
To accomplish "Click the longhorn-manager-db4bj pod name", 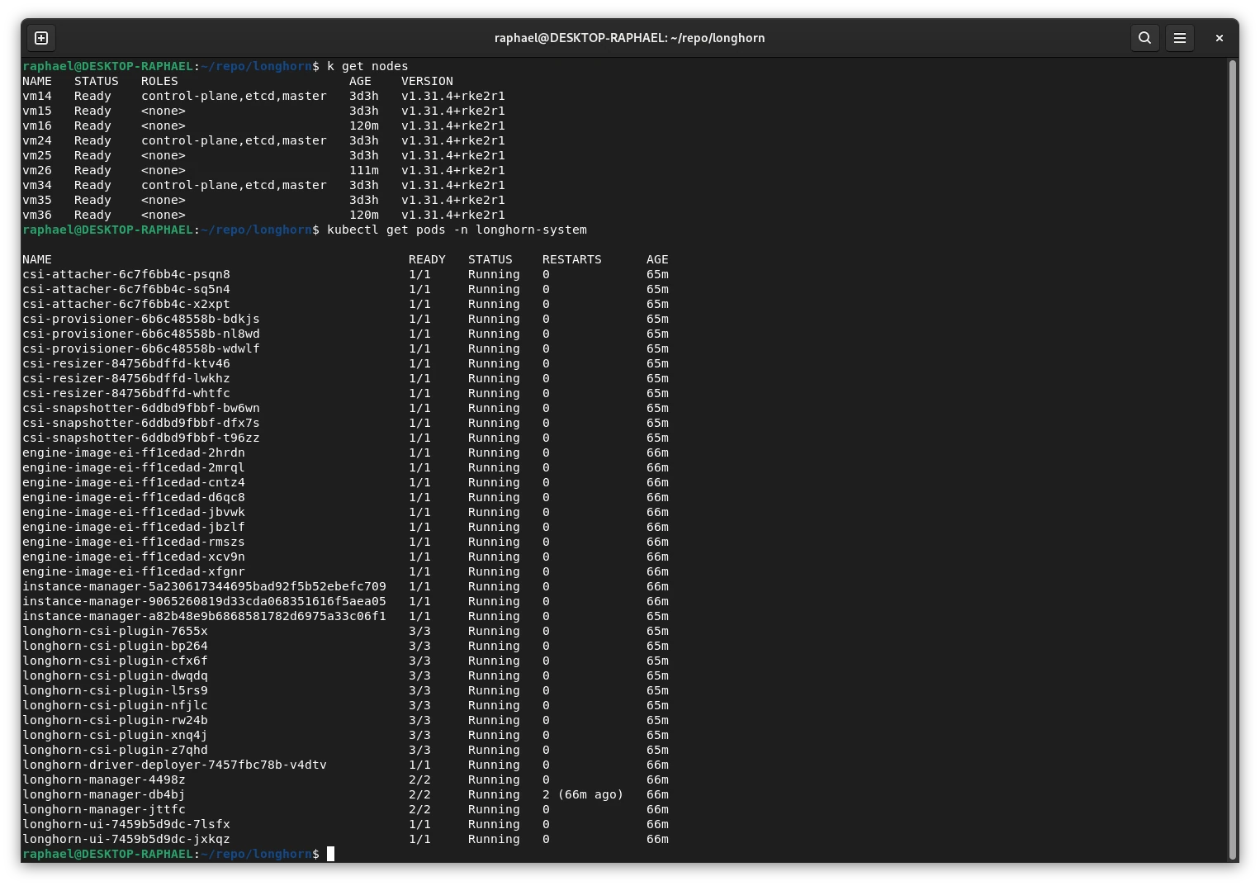I will (103, 794).
